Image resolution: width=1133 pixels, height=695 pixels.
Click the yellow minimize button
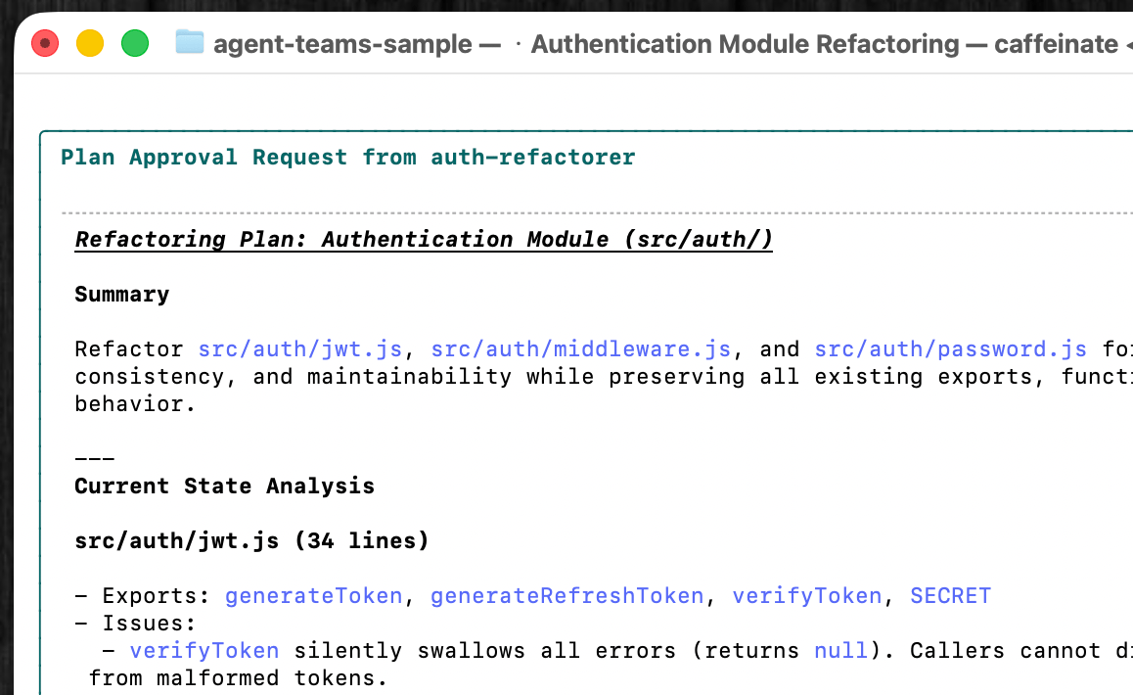(x=89, y=43)
